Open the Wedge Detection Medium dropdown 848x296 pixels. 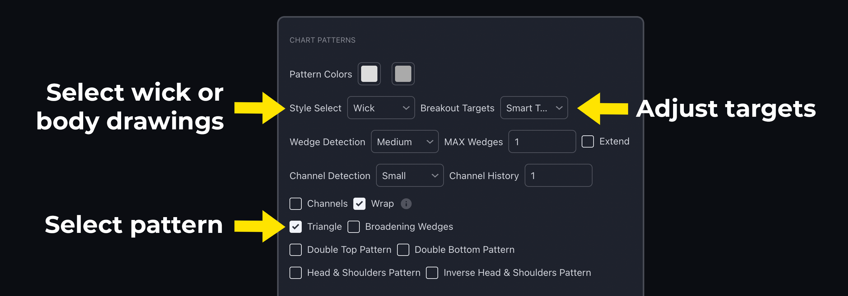click(405, 142)
